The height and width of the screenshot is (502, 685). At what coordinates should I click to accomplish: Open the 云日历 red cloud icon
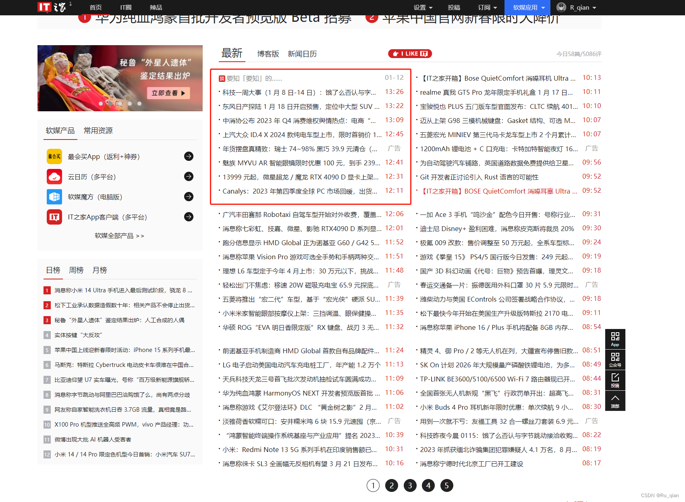click(x=54, y=177)
